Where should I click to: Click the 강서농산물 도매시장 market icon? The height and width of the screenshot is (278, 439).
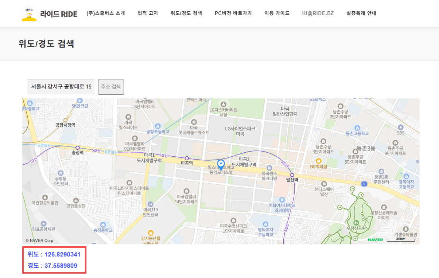[151, 232]
